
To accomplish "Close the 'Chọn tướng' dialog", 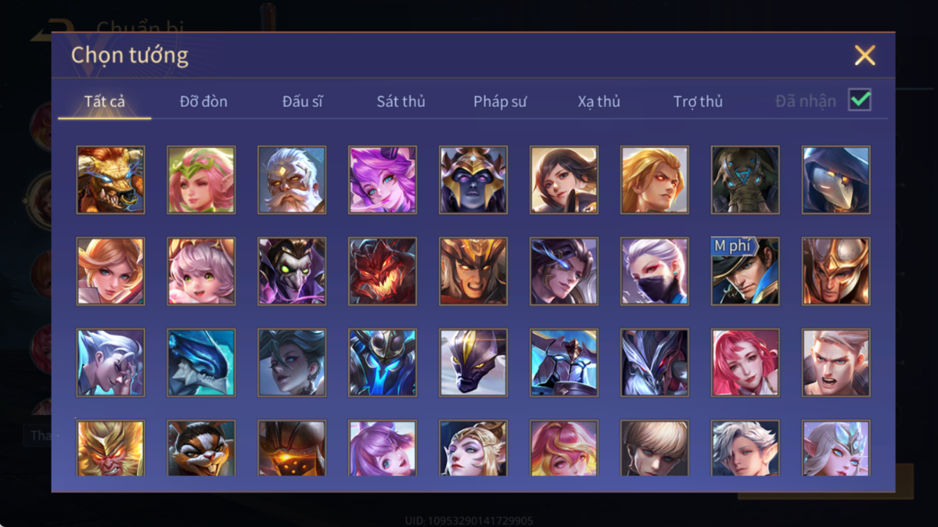I will click(x=864, y=55).
